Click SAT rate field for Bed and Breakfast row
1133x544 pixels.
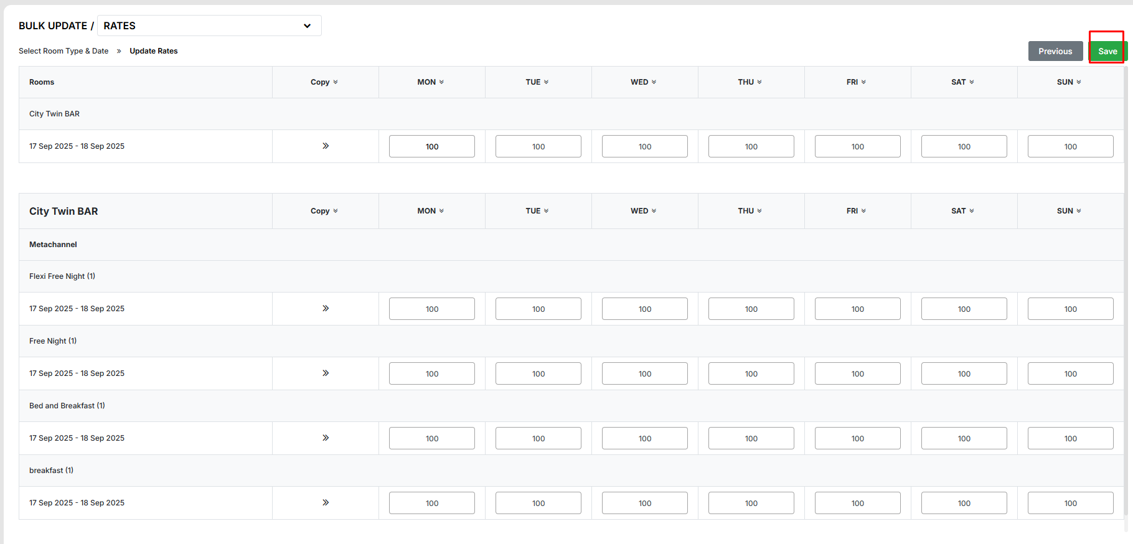[964, 438]
